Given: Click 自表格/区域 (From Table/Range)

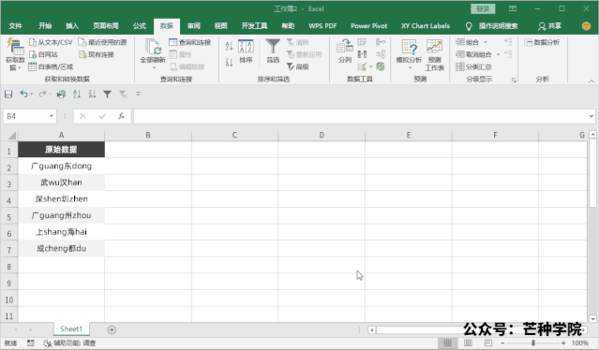Looking at the screenshot, I should point(51,66).
